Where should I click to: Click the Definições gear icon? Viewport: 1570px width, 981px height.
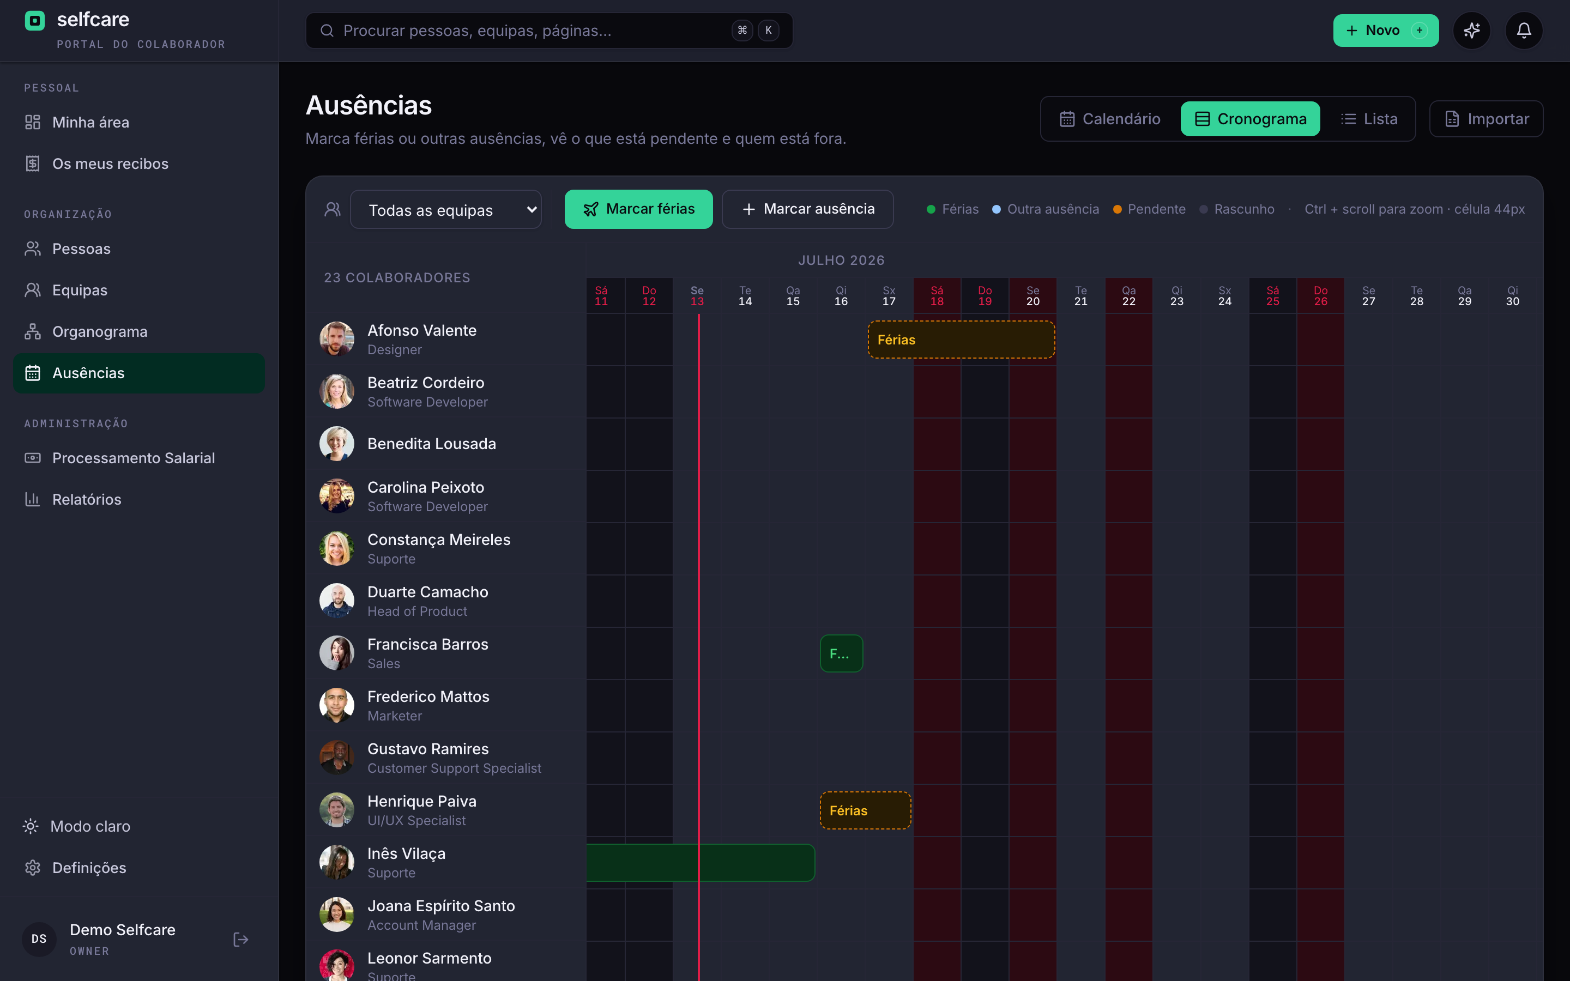point(33,868)
